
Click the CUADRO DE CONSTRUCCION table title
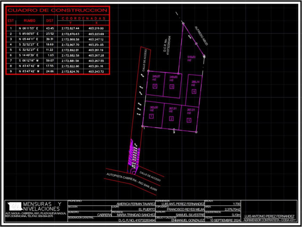57,10
